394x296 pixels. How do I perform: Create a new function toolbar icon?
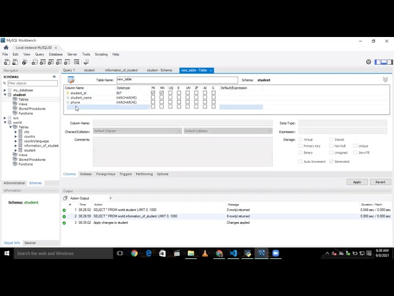click(x=67, y=62)
